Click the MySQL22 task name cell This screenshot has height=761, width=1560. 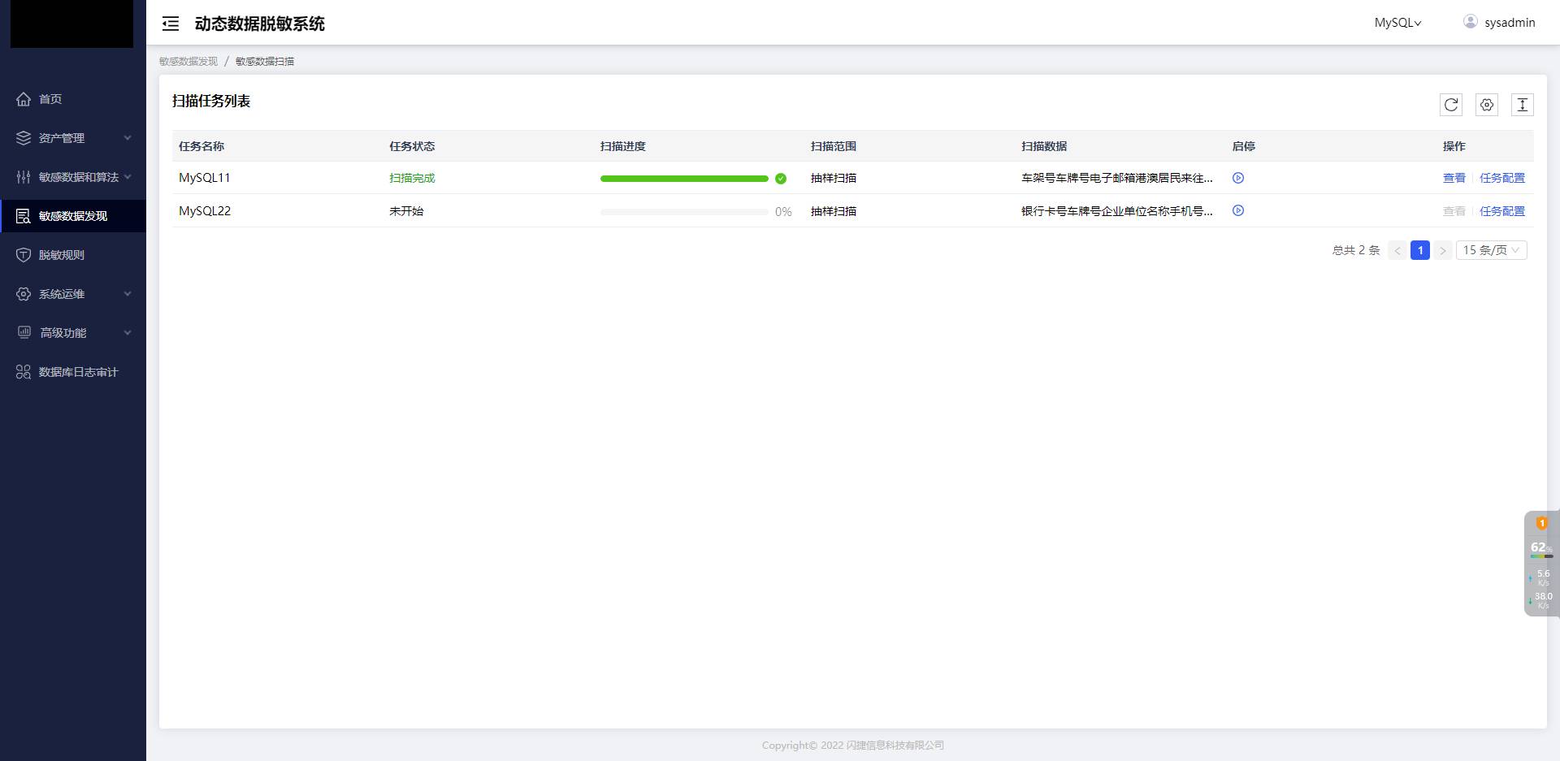point(205,211)
